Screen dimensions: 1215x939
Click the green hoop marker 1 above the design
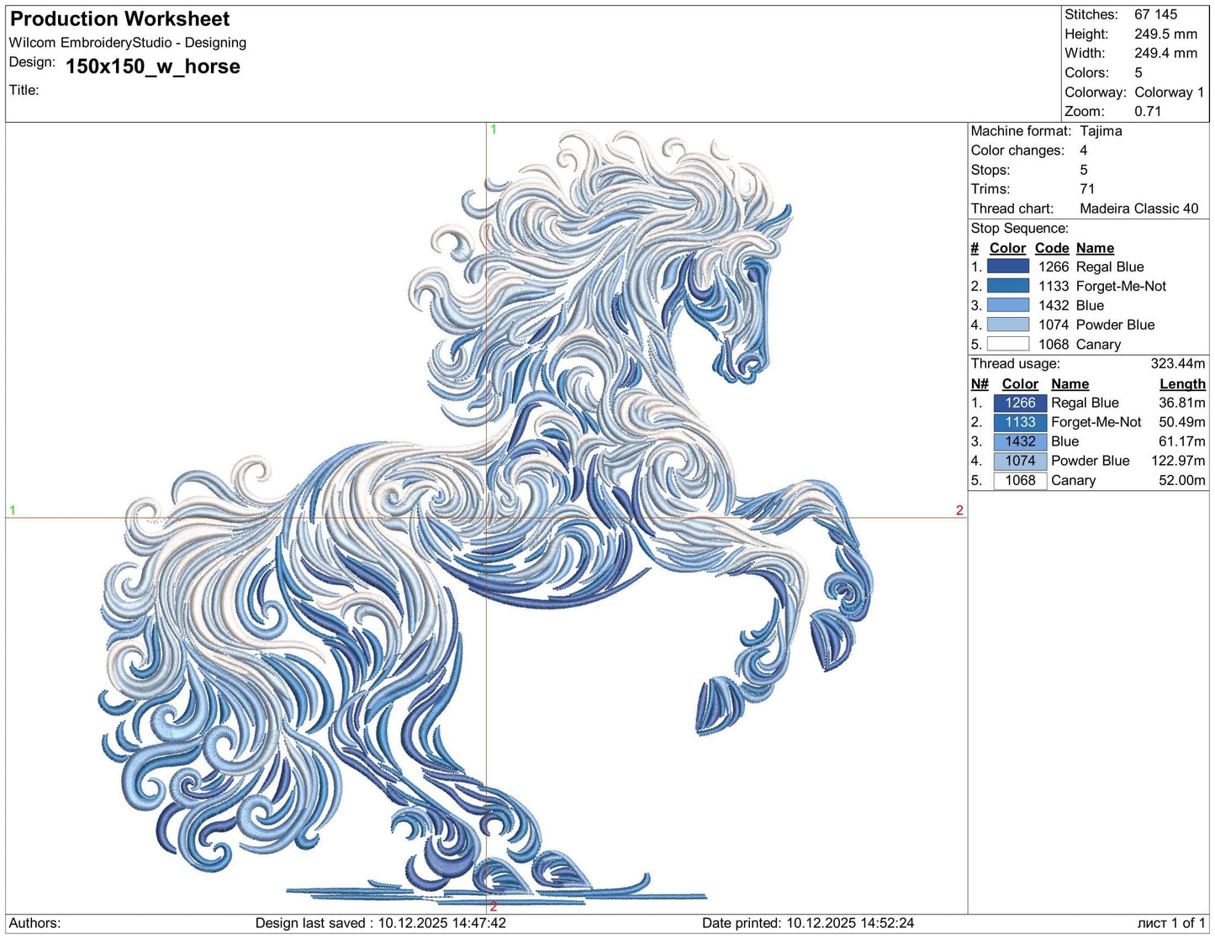click(x=493, y=130)
